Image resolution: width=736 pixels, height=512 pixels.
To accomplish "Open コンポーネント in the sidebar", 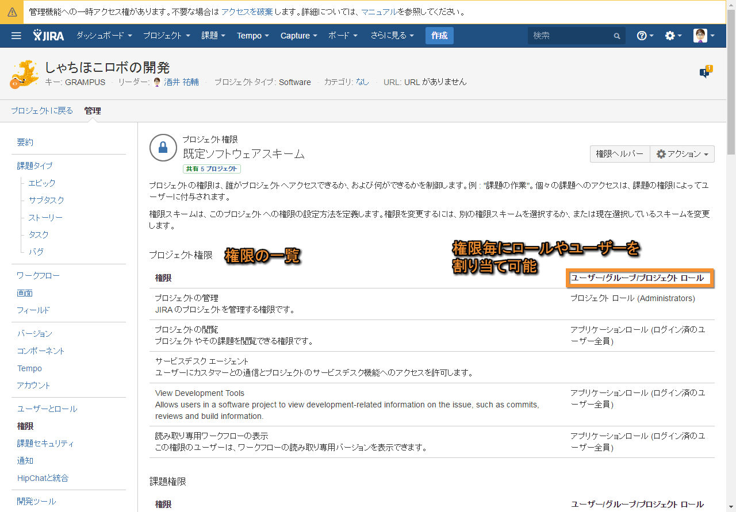I will [41, 351].
